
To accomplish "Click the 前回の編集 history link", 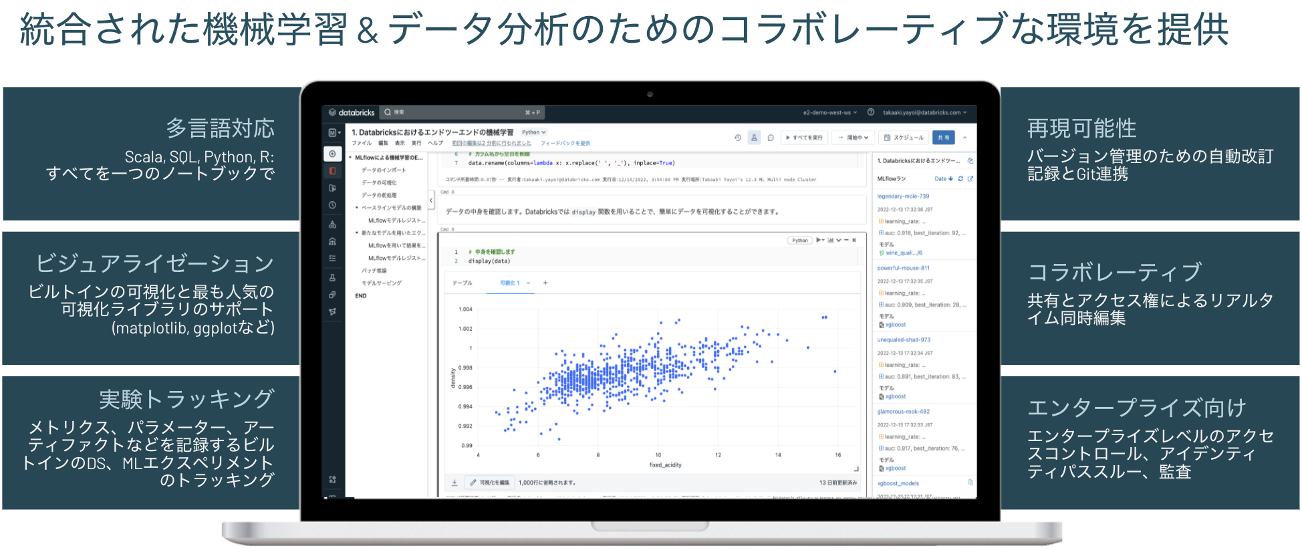I will (x=492, y=143).
